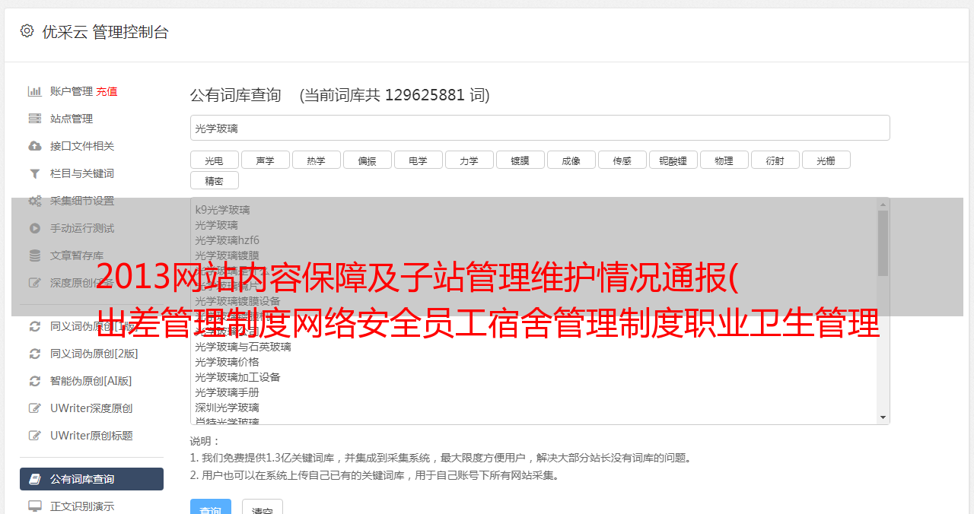The image size is (974, 514).
Task: Click the 栏目与关键词 filter icon
Action: 35,173
